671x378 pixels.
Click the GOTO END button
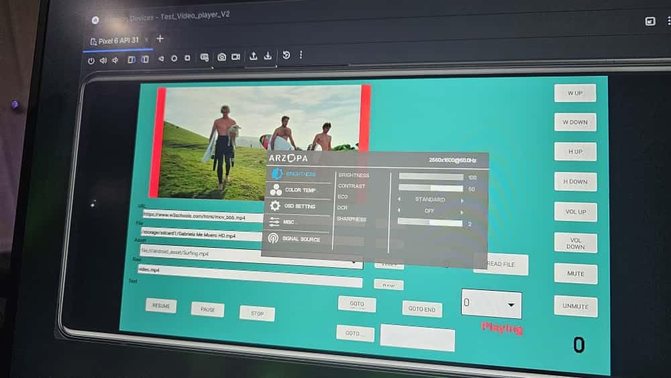click(x=421, y=309)
